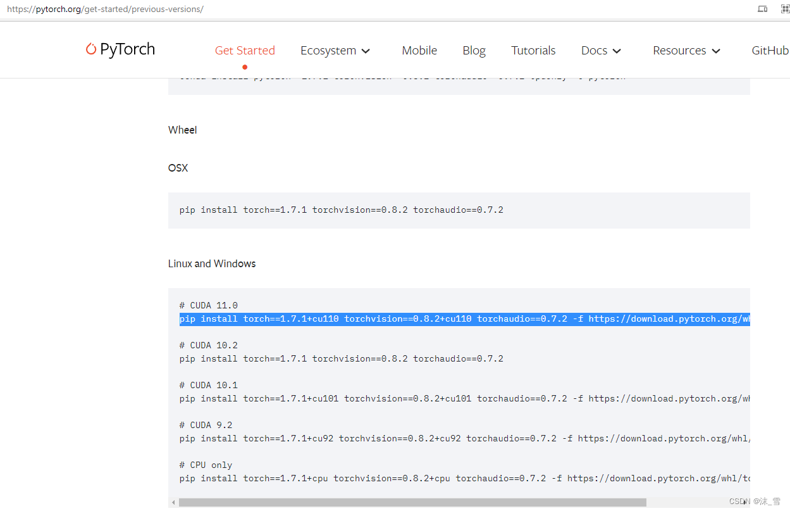This screenshot has width=790, height=511.
Task: Switch to the Tutorials tab
Action: tap(533, 50)
